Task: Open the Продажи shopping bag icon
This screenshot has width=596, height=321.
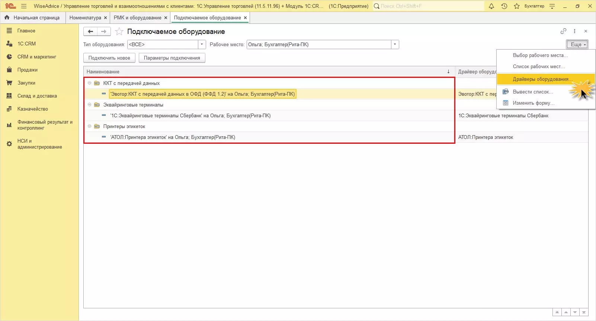Action: [9, 70]
